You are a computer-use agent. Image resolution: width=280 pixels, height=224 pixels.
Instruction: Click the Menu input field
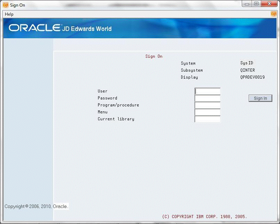click(208, 112)
